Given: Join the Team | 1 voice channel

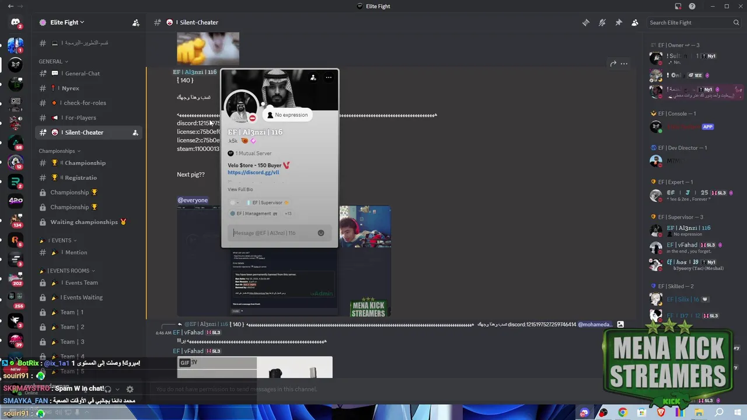Looking at the screenshot, I should 88,312.
